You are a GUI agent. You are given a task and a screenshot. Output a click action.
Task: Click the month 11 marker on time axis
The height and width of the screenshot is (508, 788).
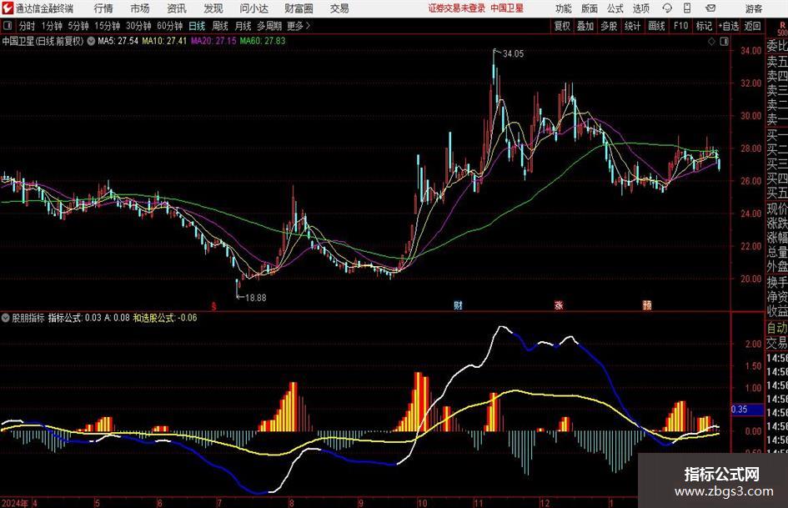478,503
